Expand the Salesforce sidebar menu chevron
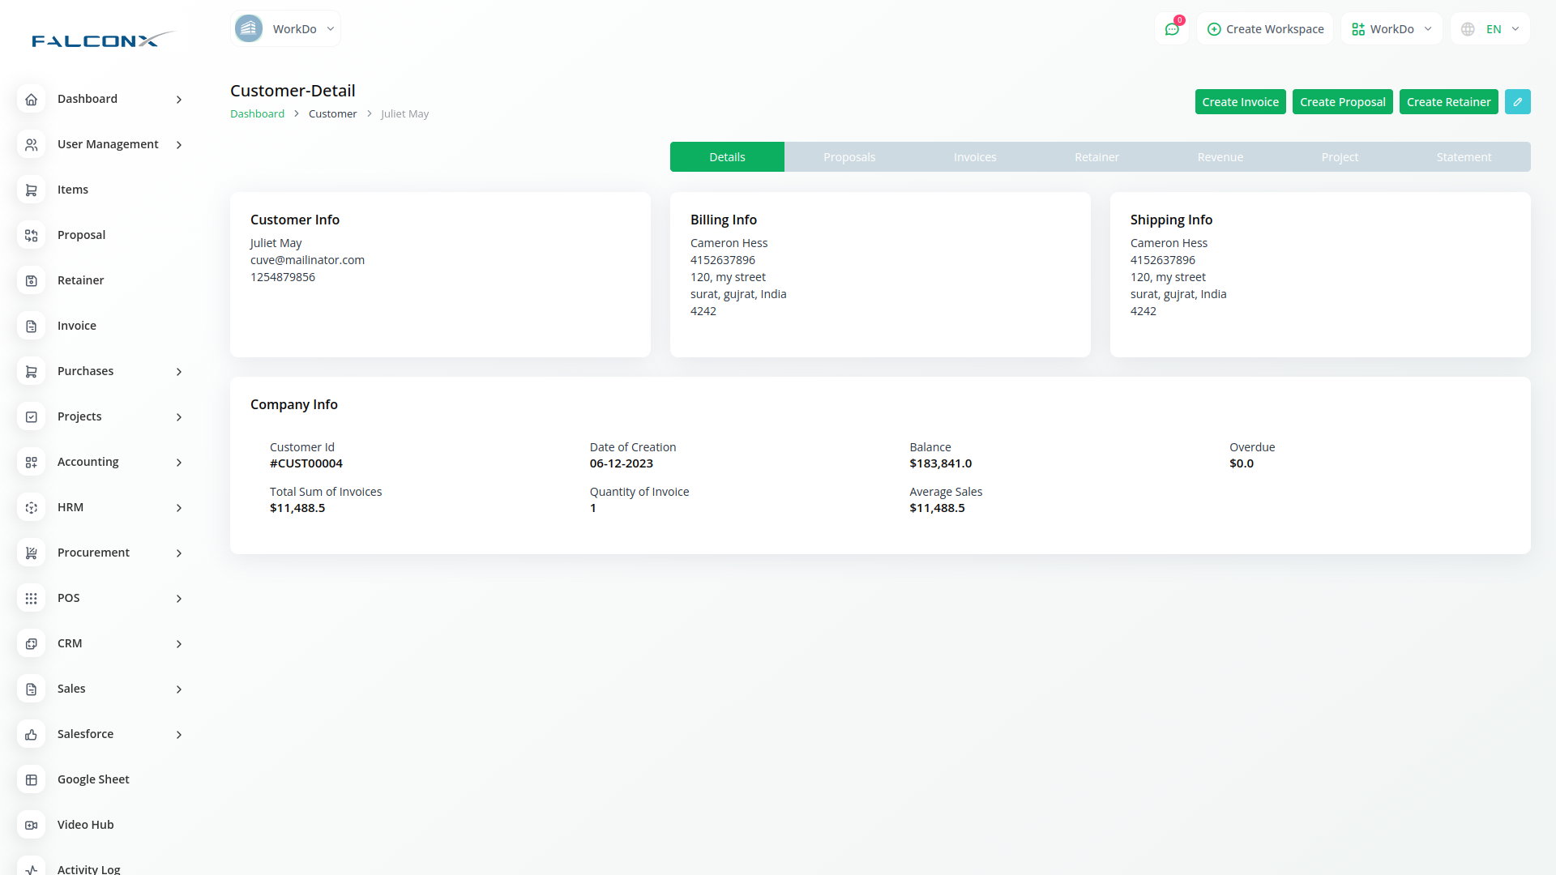1556x875 pixels. (179, 735)
